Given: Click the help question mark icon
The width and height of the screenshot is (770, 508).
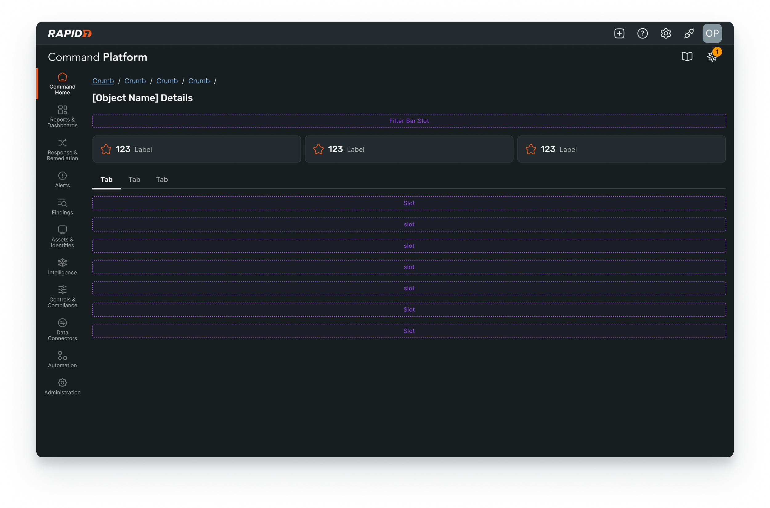Looking at the screenshot, I should 642,33.
